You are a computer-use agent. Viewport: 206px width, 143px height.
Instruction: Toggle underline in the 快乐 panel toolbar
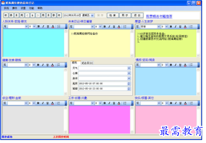click(x=180, y=103)
